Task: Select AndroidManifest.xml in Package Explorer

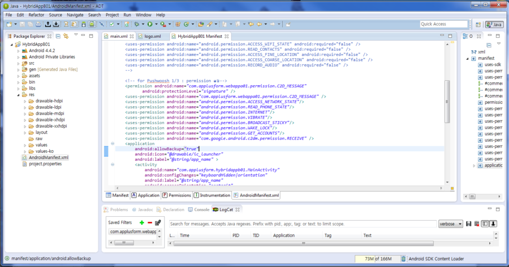Action: click(49, 157)
